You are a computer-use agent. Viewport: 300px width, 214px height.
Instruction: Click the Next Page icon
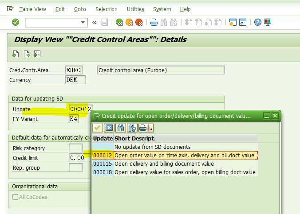(x=208, y=22)
